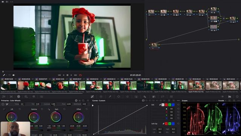Adjust the Gain master wheel slider
The width and height of the screenshot is (241, 136).
[x=56, y=130]
